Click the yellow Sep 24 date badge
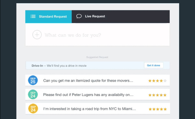195x119 pixels. 33,109
